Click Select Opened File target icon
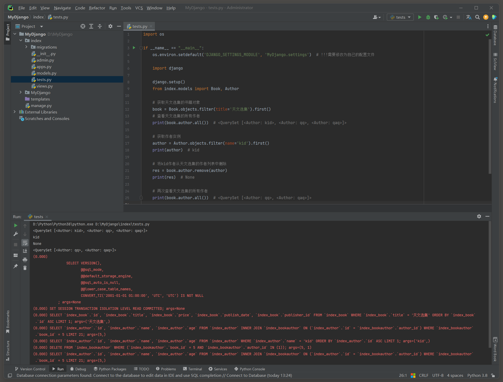 (x=83, y=26)
